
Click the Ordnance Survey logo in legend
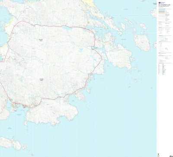[162, 3]
